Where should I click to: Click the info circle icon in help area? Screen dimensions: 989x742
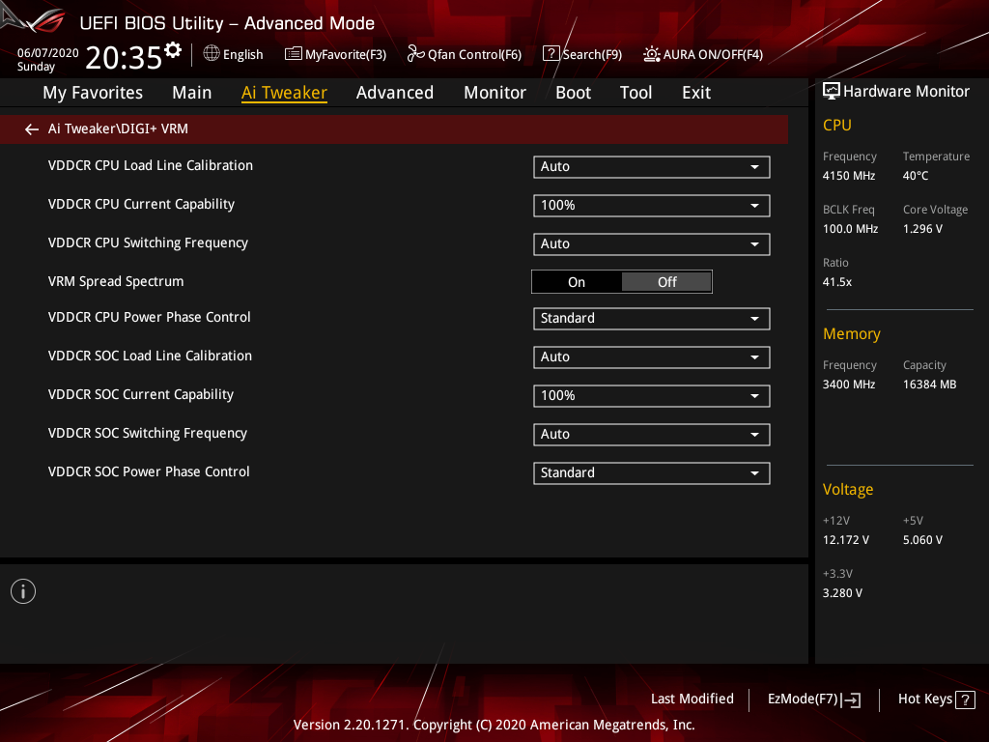pyautogui.click(x=23, y=592)
